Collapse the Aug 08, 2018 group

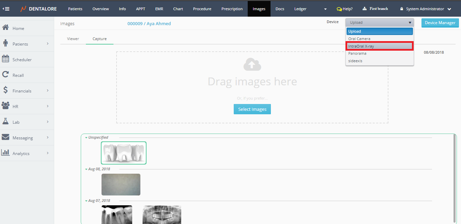[87, 169]
